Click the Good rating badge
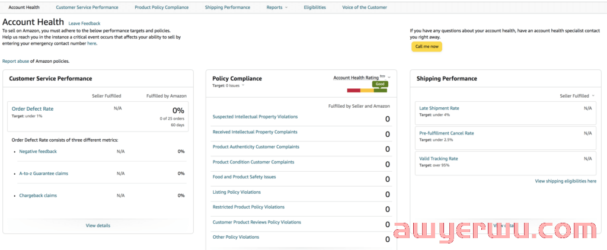Screen dimensions: 607x250 pyautogui.click(x=380, y=84)
